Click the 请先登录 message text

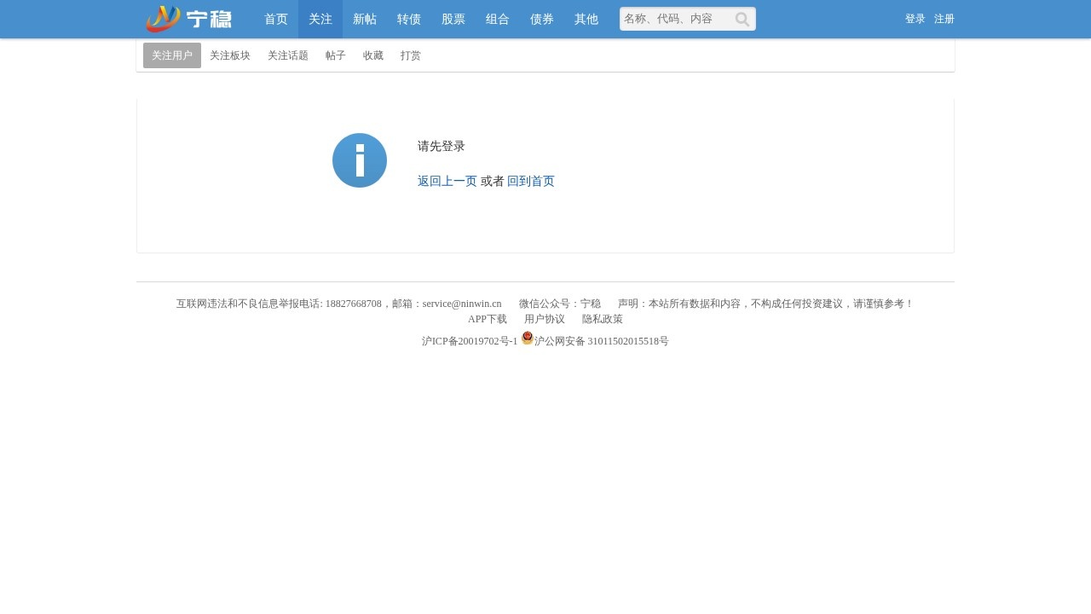[x=442, y=146]
